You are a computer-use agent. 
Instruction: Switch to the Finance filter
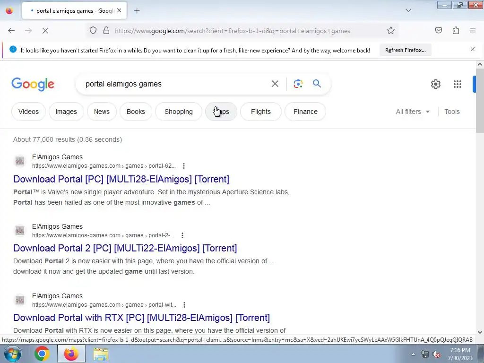(305, 112)
